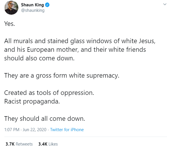Open Shaun King's profile picture
This screenshot has width=171, height=151.
(11, 7)
